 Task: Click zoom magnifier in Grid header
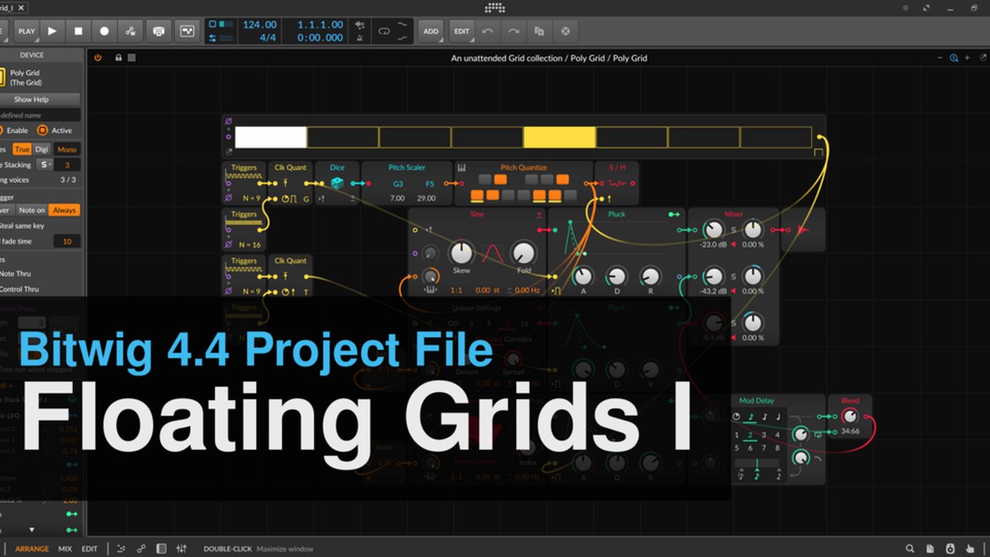(x=954, y=57)
